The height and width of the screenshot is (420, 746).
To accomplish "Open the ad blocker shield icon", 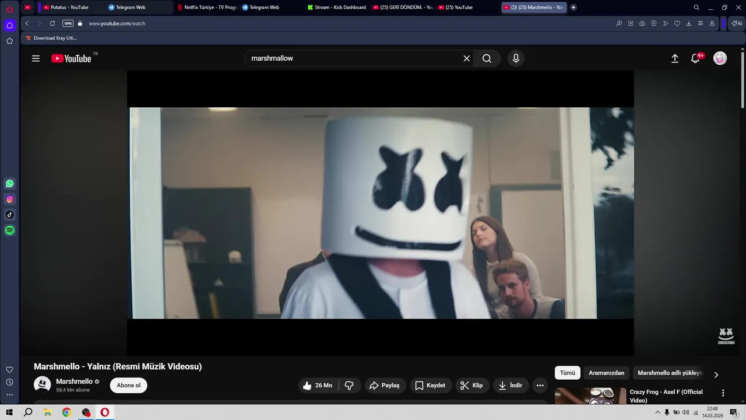I will [654, 23].
